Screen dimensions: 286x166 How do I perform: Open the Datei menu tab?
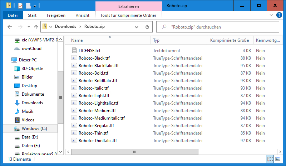pyautogui.click(x=13, y=15)
